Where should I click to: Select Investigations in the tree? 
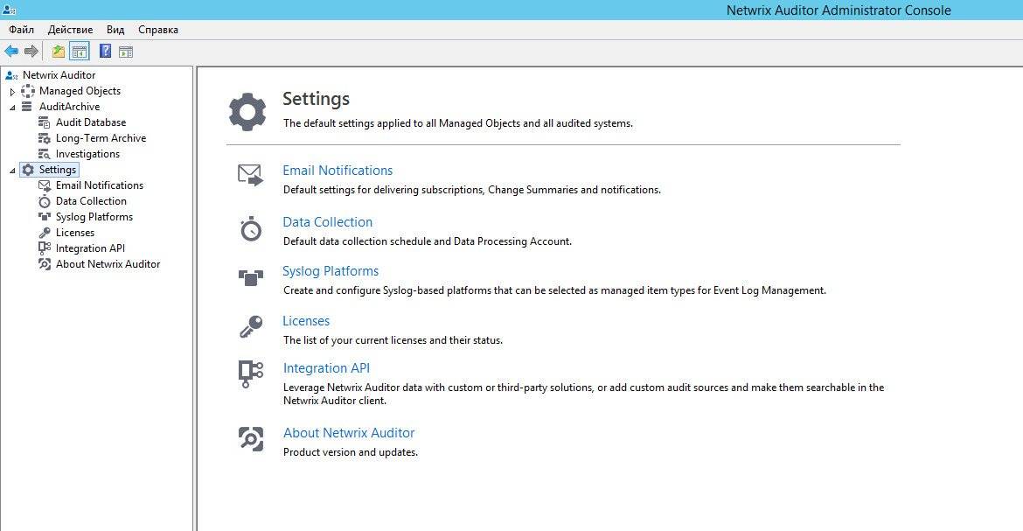pyautogui.click(x=87, y=153)
